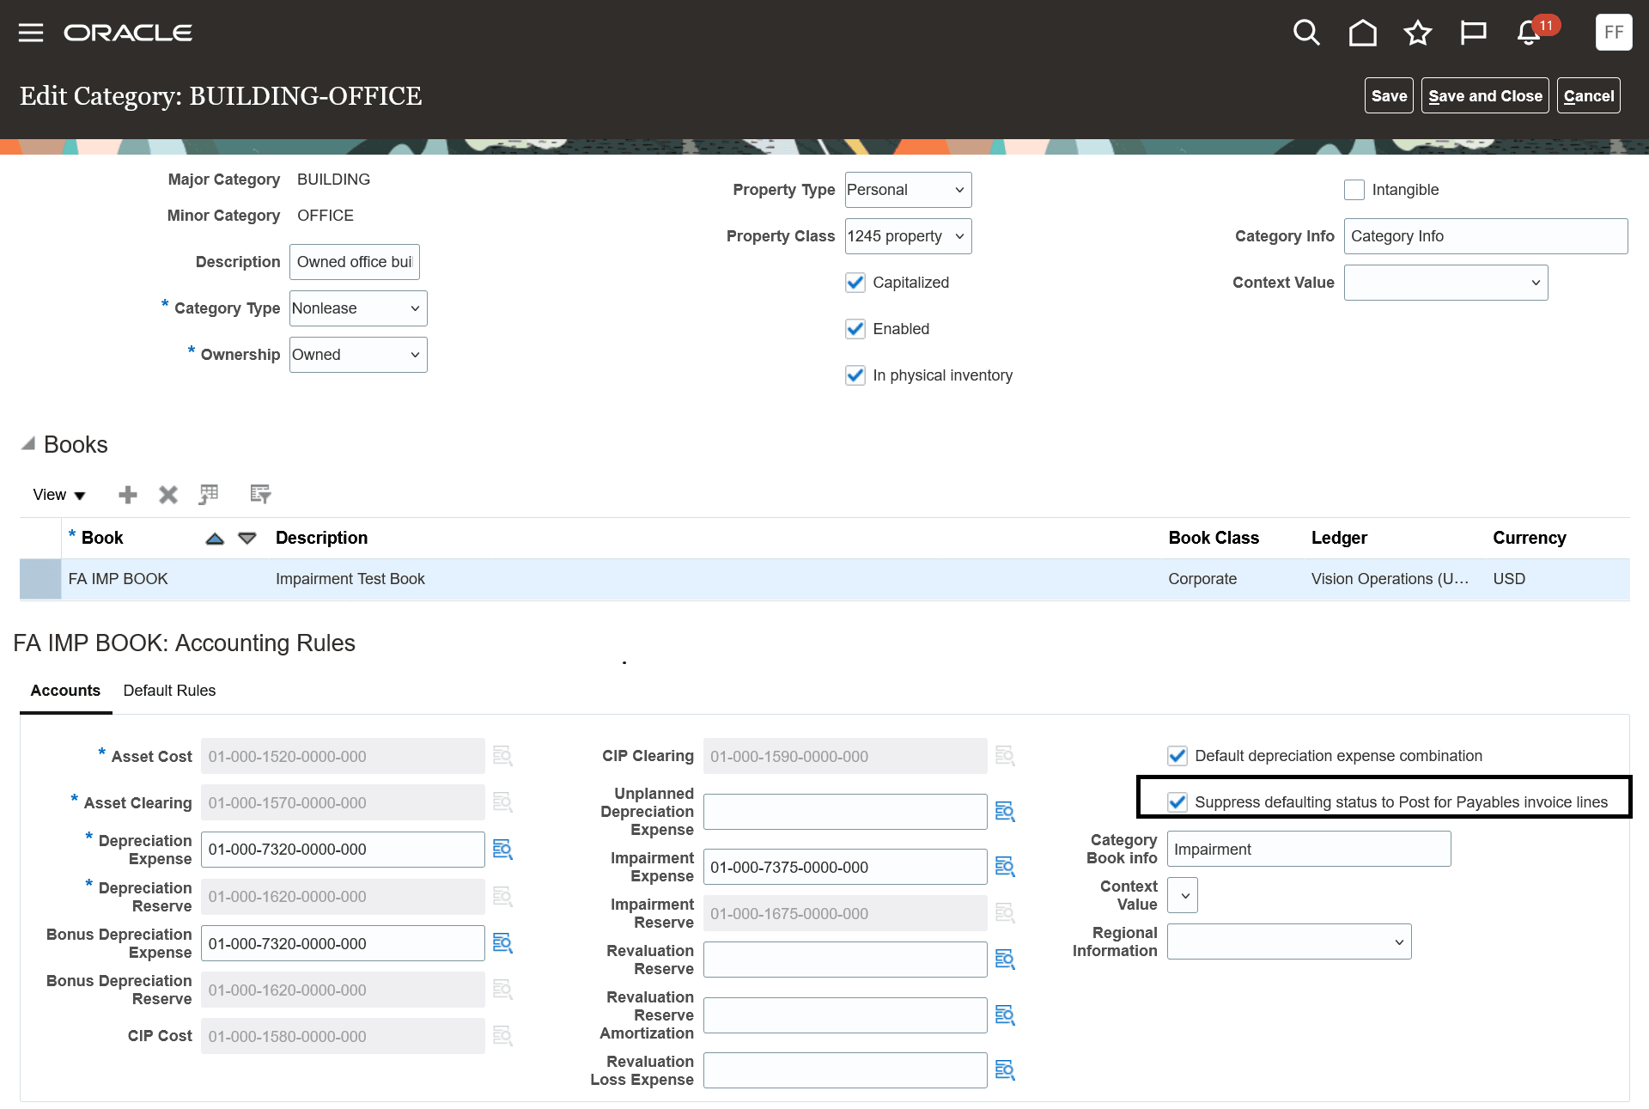This screenshot has width=1649, height=1109.
Task: Expand the View menu in Books section
Action: [x=58, y=495]
